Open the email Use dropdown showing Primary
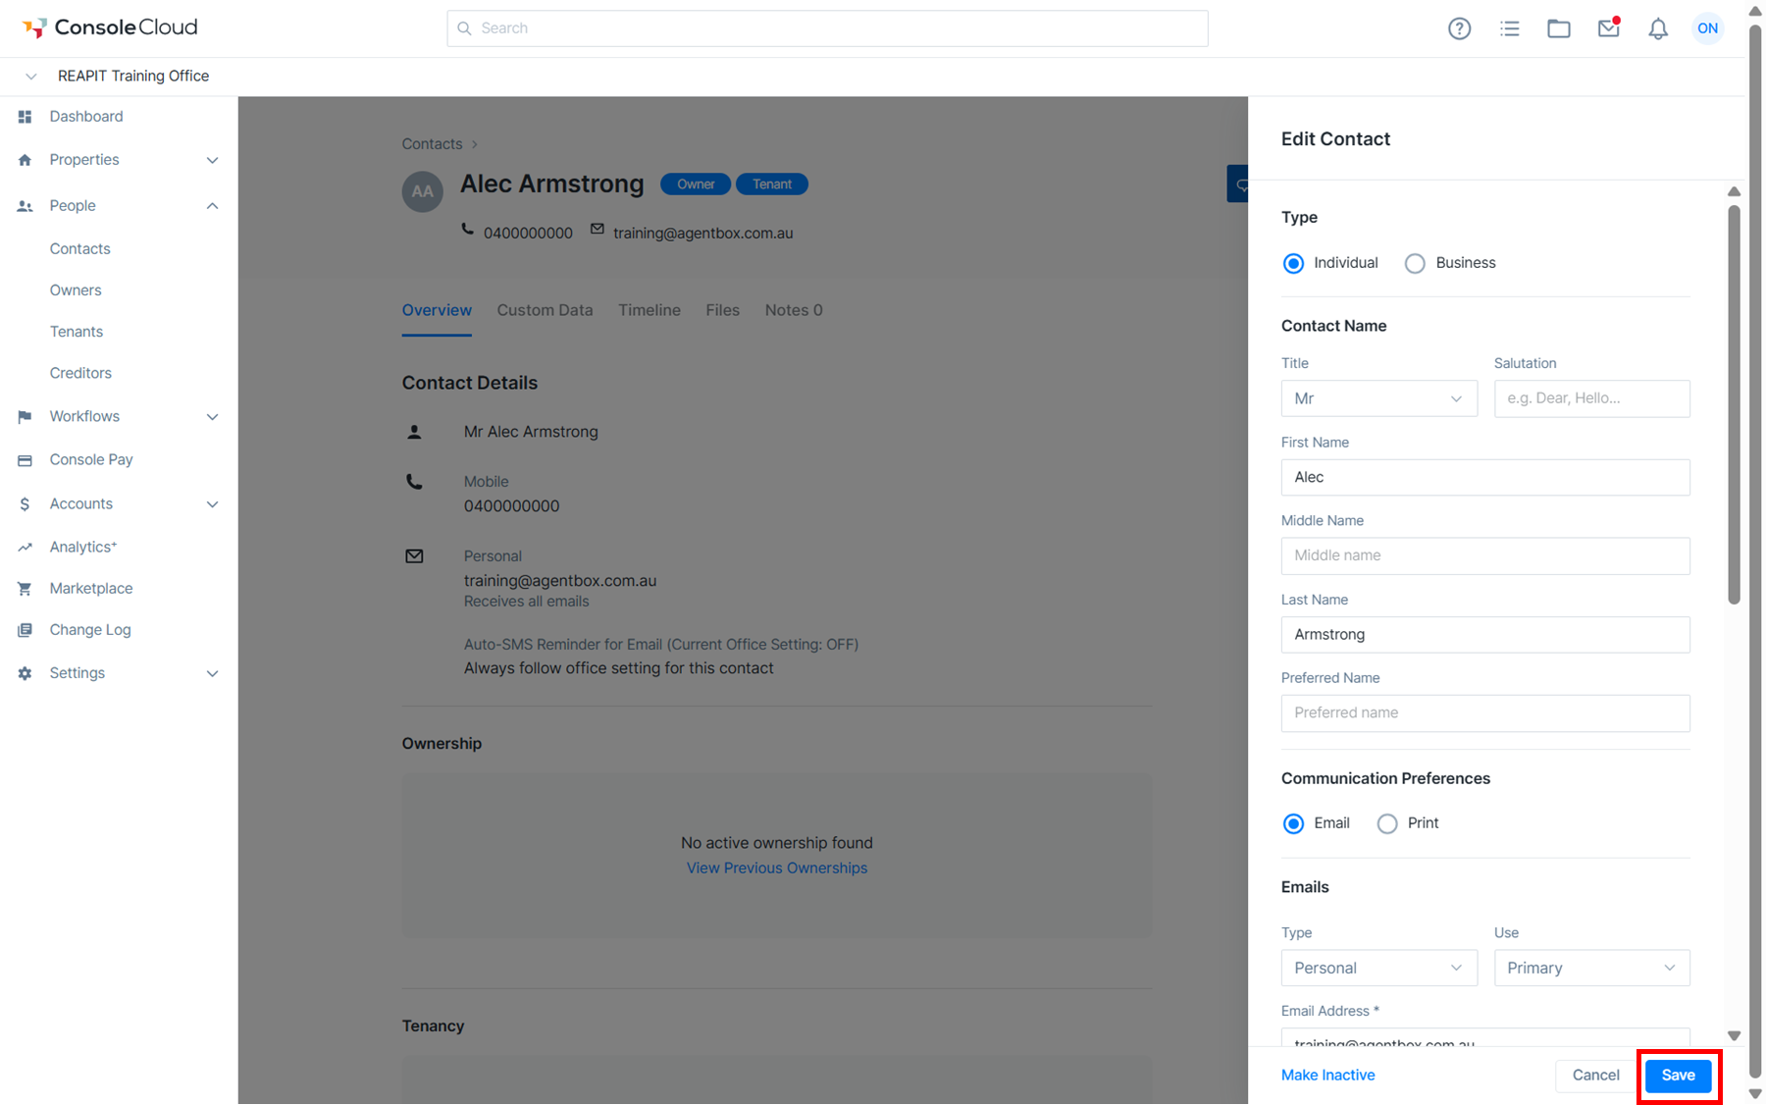This screenshot has height=1105, width=1766. (1592, 968)
